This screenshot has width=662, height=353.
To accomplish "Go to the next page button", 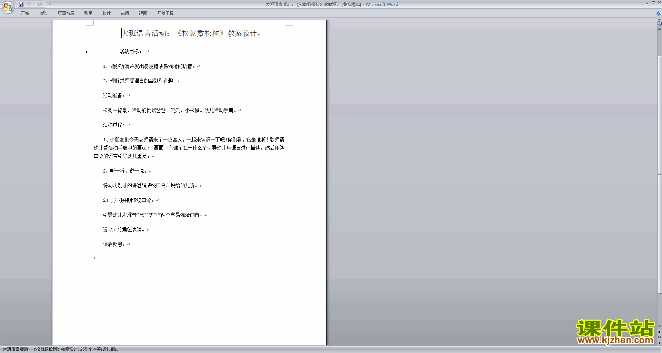I will coord(659,342).
